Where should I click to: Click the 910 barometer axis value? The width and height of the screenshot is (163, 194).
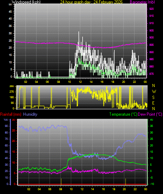(151, 23)
